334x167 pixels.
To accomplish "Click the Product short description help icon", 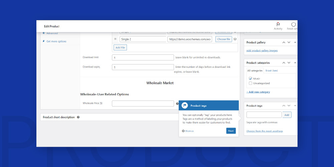I will (x=78, y=117).
